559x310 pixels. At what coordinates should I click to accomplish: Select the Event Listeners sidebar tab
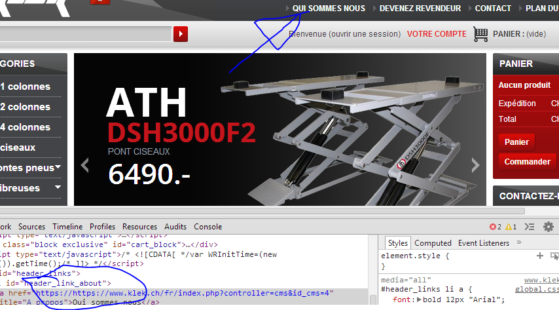click(x=484, y=243)
